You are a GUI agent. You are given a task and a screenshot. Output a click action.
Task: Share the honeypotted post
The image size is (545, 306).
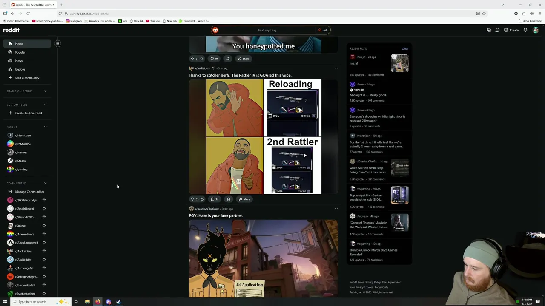tap(244, 59)
